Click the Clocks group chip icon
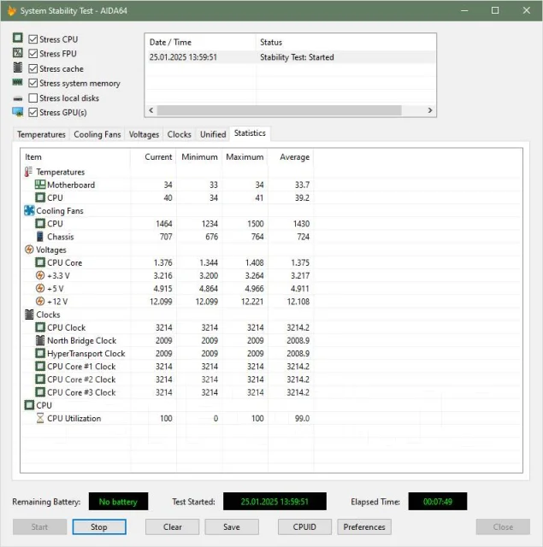 pyautogui.click(x=29, y=315)
